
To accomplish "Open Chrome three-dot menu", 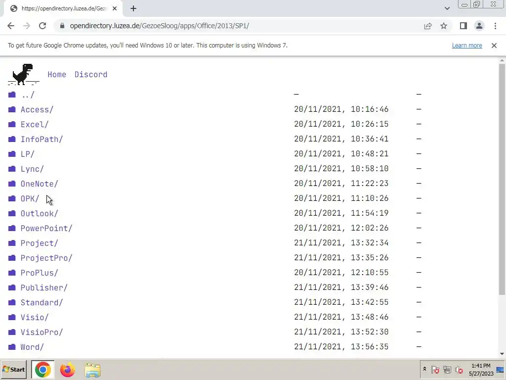I will coord(495,26).
